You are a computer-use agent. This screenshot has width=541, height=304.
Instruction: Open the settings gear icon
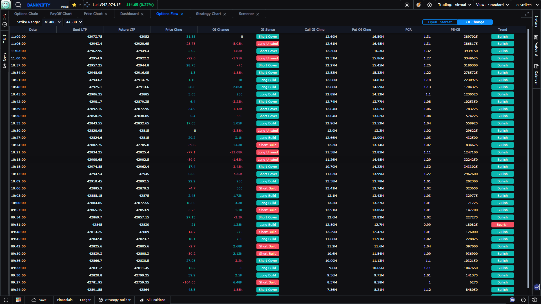(429, 5)
